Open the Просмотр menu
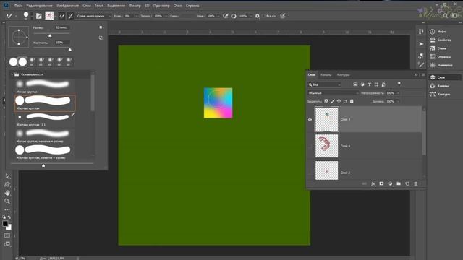 (x=161, y=6)
